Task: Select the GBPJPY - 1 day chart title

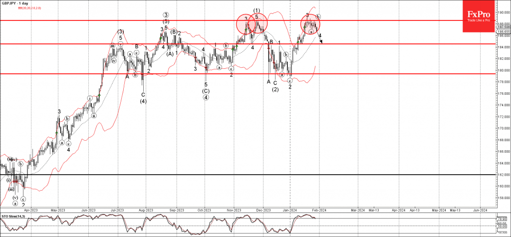Action: [x=15, y=2]
